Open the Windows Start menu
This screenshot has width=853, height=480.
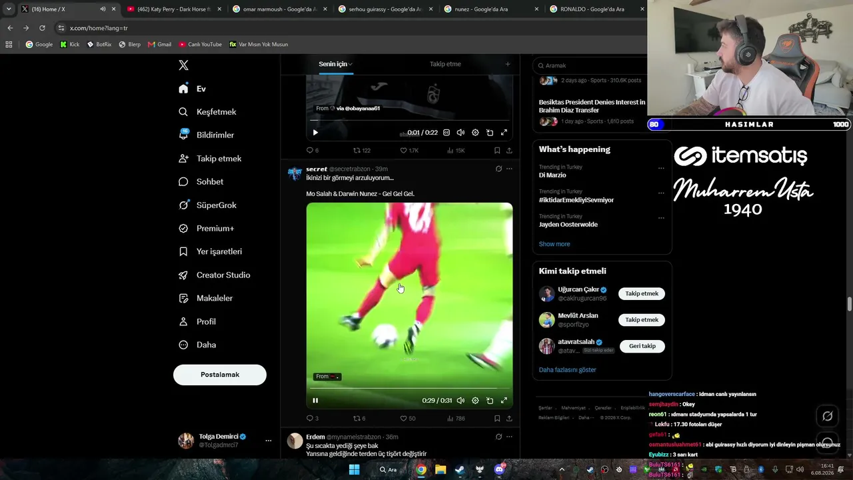355,469
